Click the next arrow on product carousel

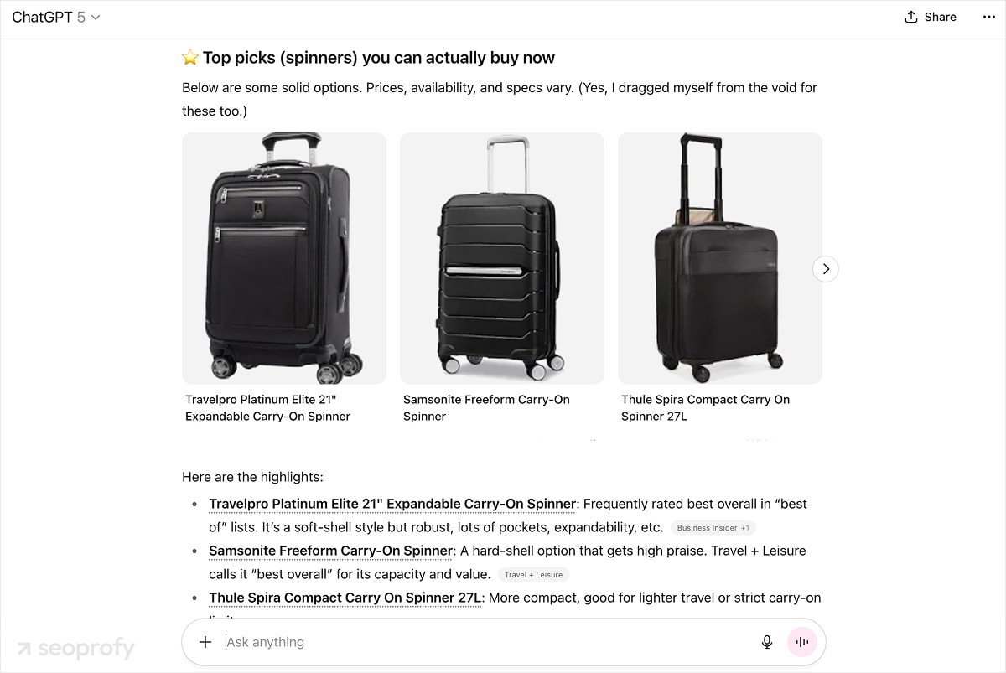click(826, 268)
